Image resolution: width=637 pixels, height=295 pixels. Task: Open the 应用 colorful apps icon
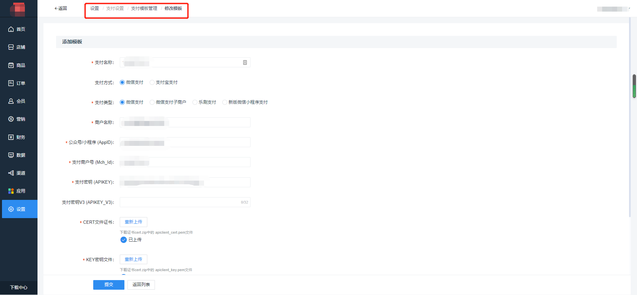click(11, 191)
